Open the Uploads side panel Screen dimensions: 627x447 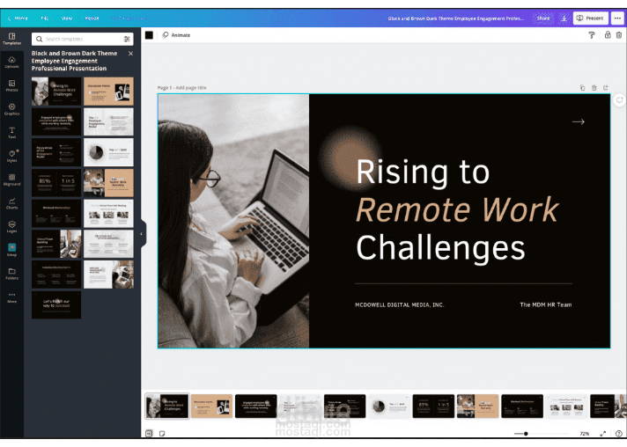(11, 62)
